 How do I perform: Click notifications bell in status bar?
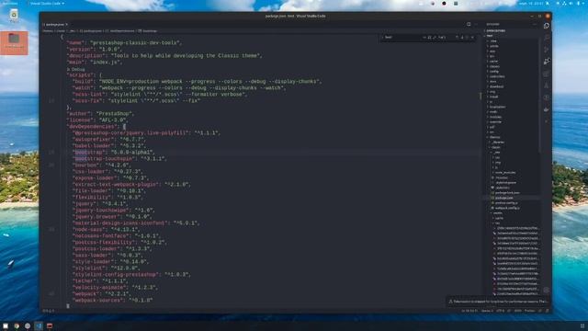pyautogui.click(x=548, y=311)
